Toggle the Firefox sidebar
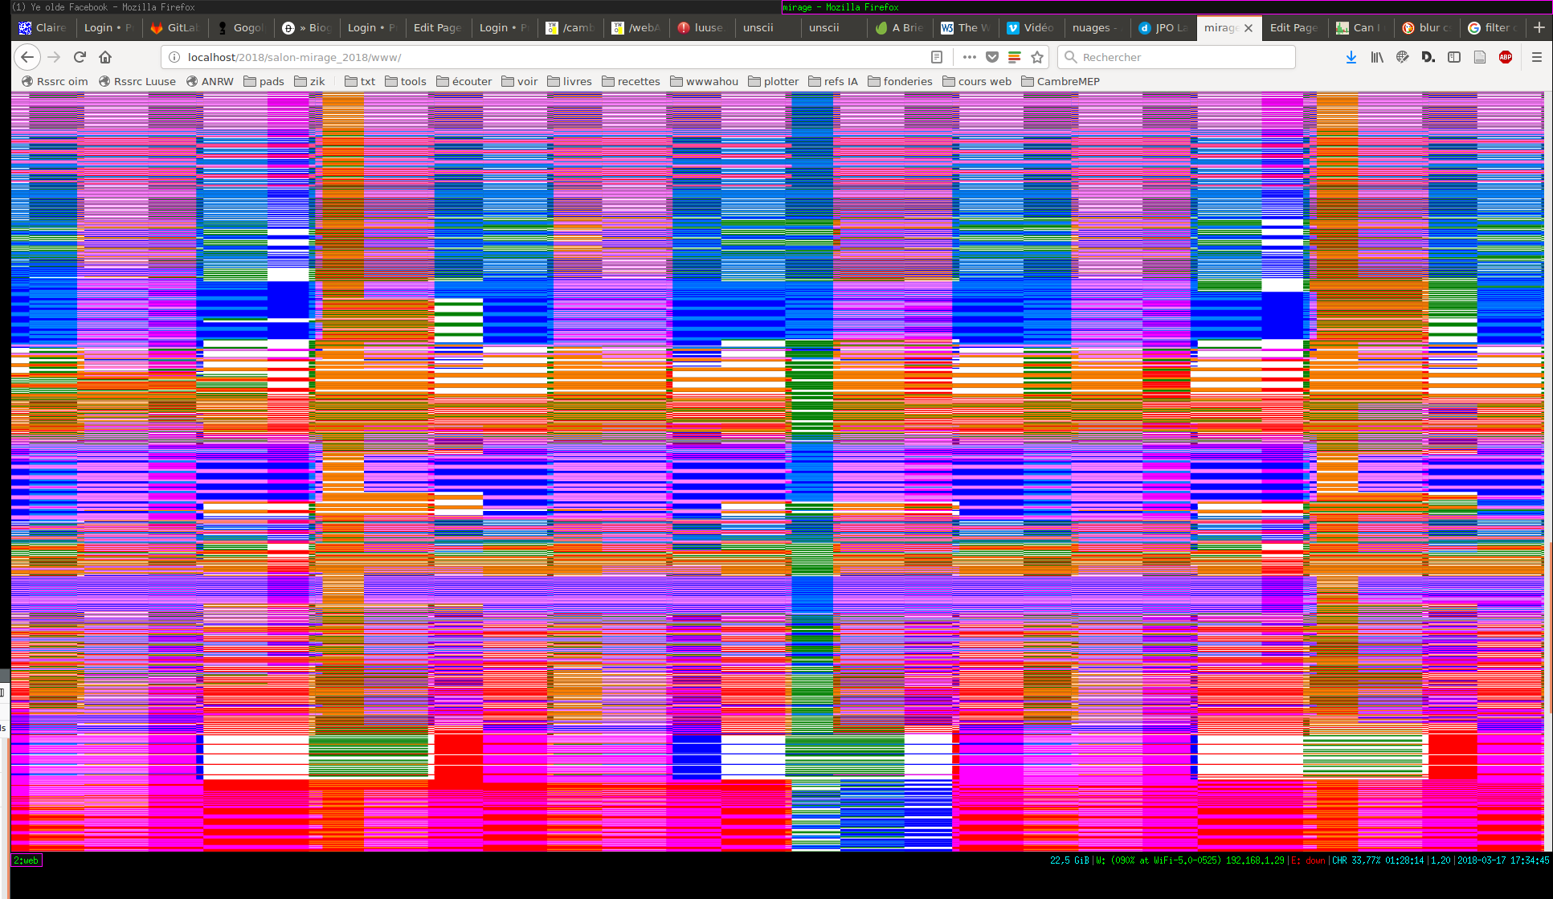The width and height of the screenshot is (1553, 899). point(1454,57)
